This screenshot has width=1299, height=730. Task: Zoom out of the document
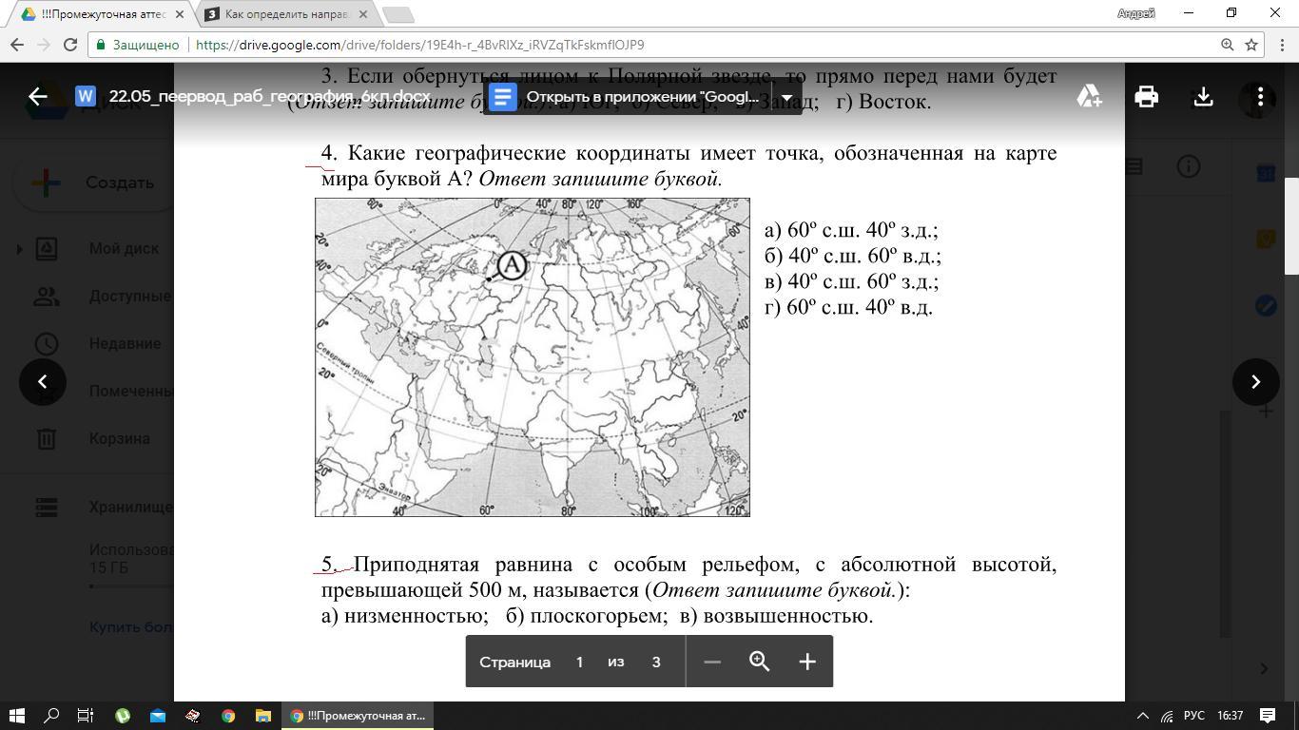pos(712,662)
